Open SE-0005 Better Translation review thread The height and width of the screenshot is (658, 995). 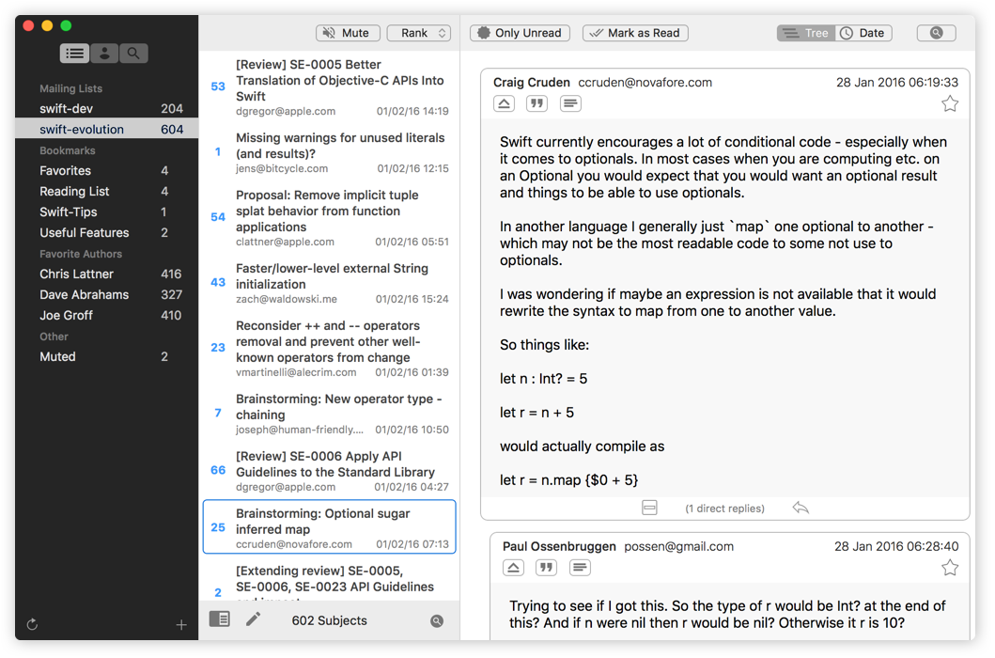[x=330, y=87]
